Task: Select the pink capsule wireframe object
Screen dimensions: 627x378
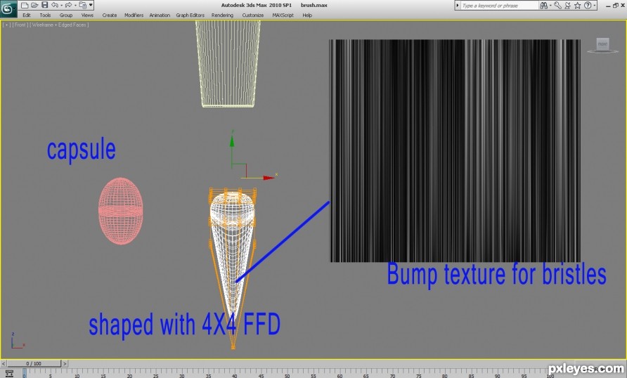Action: click(x=121, y=211)
